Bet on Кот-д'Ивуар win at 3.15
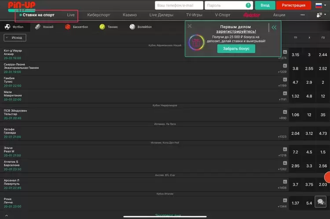This screenshot has width=330, height=219. (295, 55)
